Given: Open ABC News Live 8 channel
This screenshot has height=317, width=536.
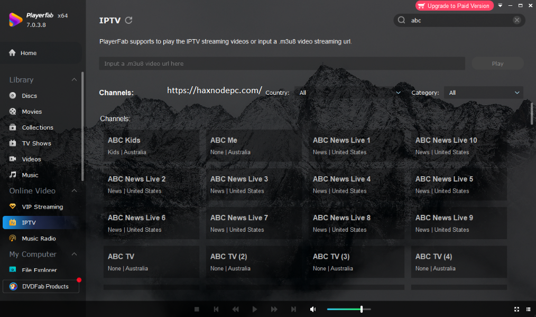Looking at the screenshot, I should pos(356,223).
